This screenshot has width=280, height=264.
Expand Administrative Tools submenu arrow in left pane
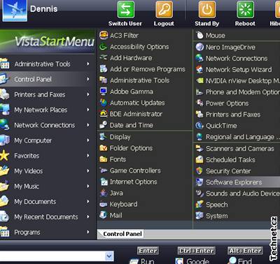point(88,64)
